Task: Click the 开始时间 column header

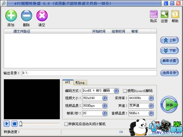Action: (101, 32)
